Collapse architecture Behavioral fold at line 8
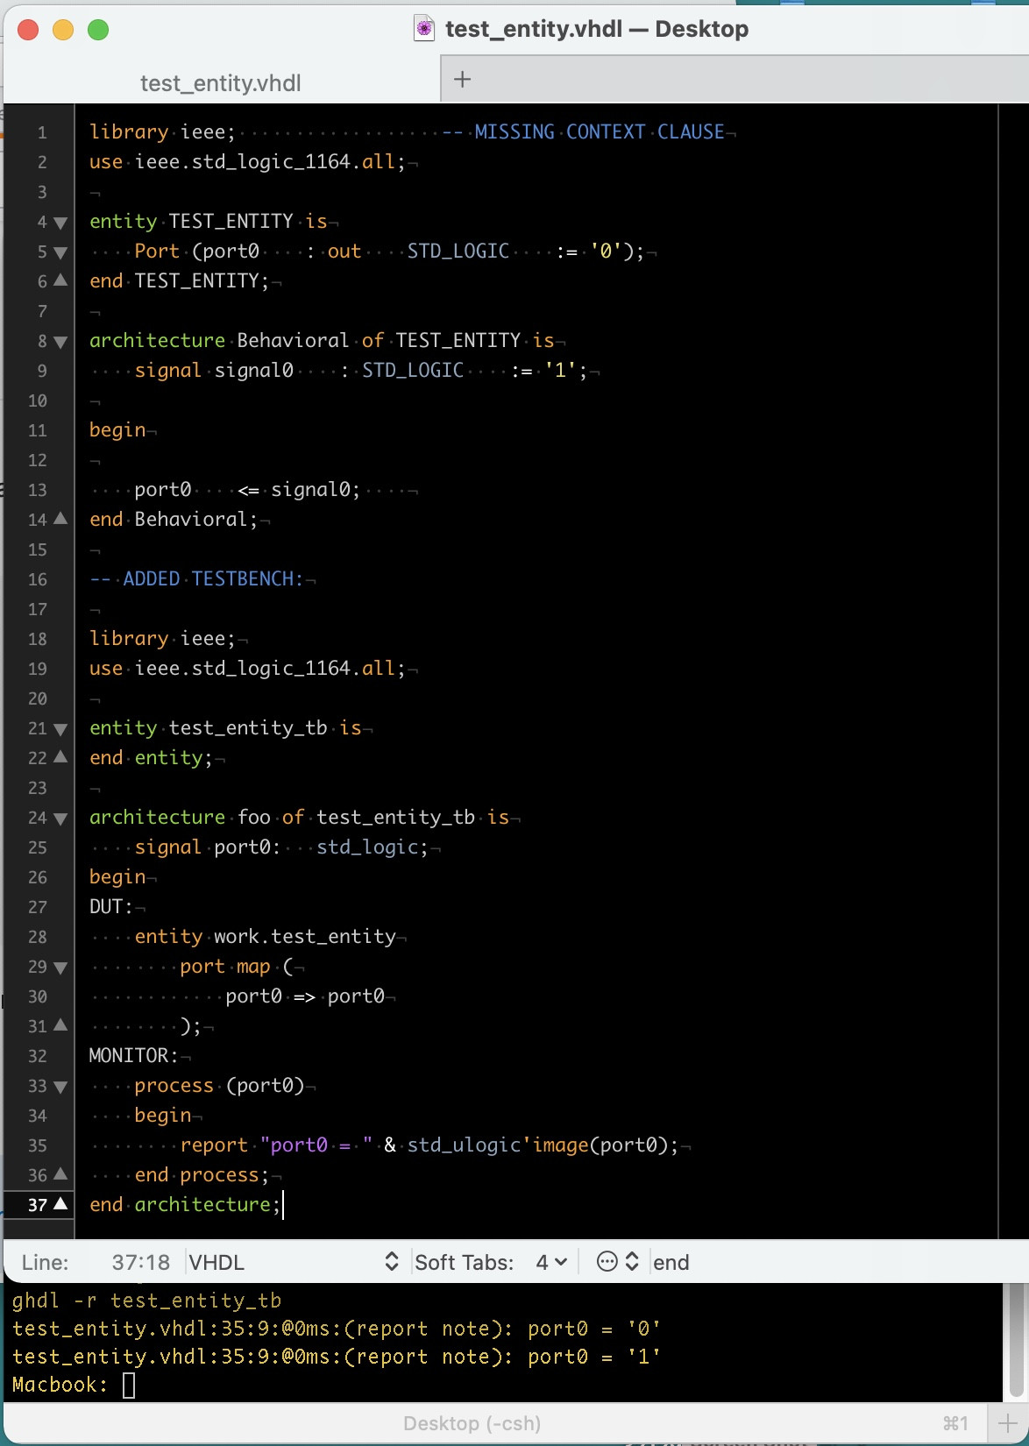Viewport: 1029px width, 1446px height. pos(60,342)
